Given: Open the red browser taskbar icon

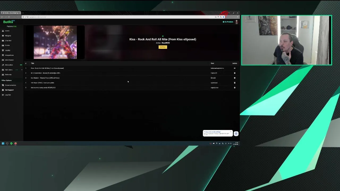Looking at the screenshot, I should [x=15, y=144].
